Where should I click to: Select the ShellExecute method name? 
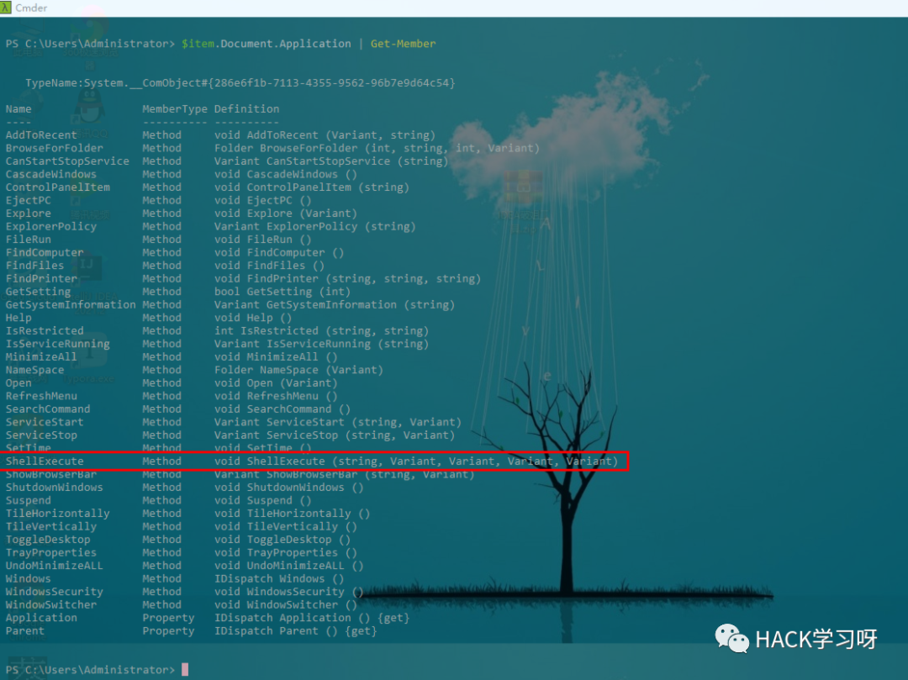click(x=45, y=461)
